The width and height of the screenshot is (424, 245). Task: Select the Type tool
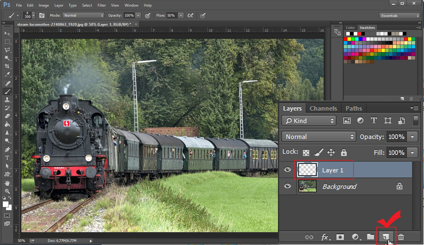click(x=7, y=158)
